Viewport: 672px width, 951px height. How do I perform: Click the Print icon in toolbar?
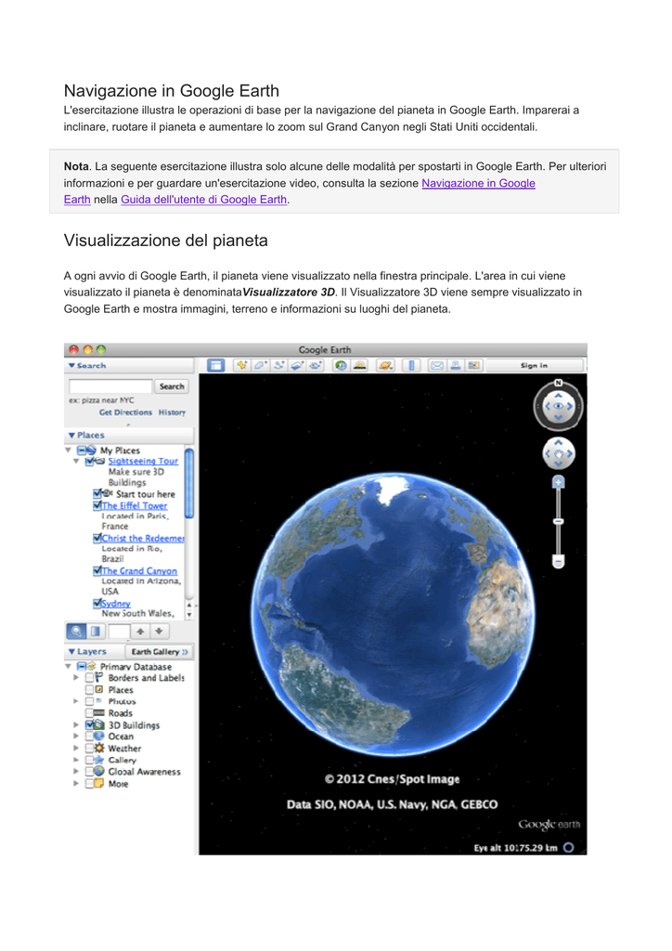pyautogui.click(x=455, y=365)
